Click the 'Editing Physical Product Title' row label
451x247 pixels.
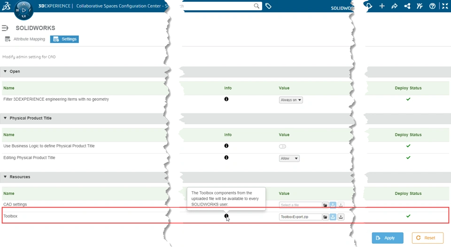[x=29, y=158]
